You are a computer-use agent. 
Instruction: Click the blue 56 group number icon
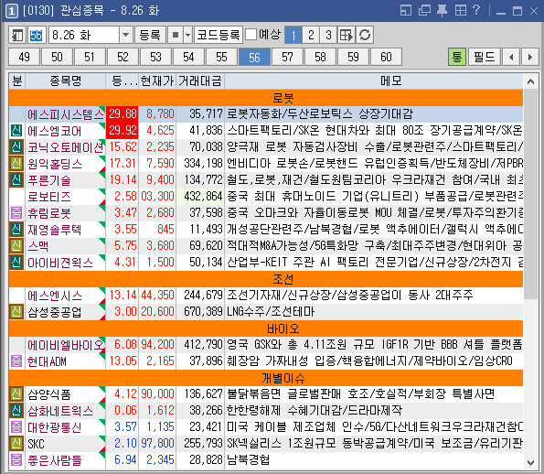36,35
